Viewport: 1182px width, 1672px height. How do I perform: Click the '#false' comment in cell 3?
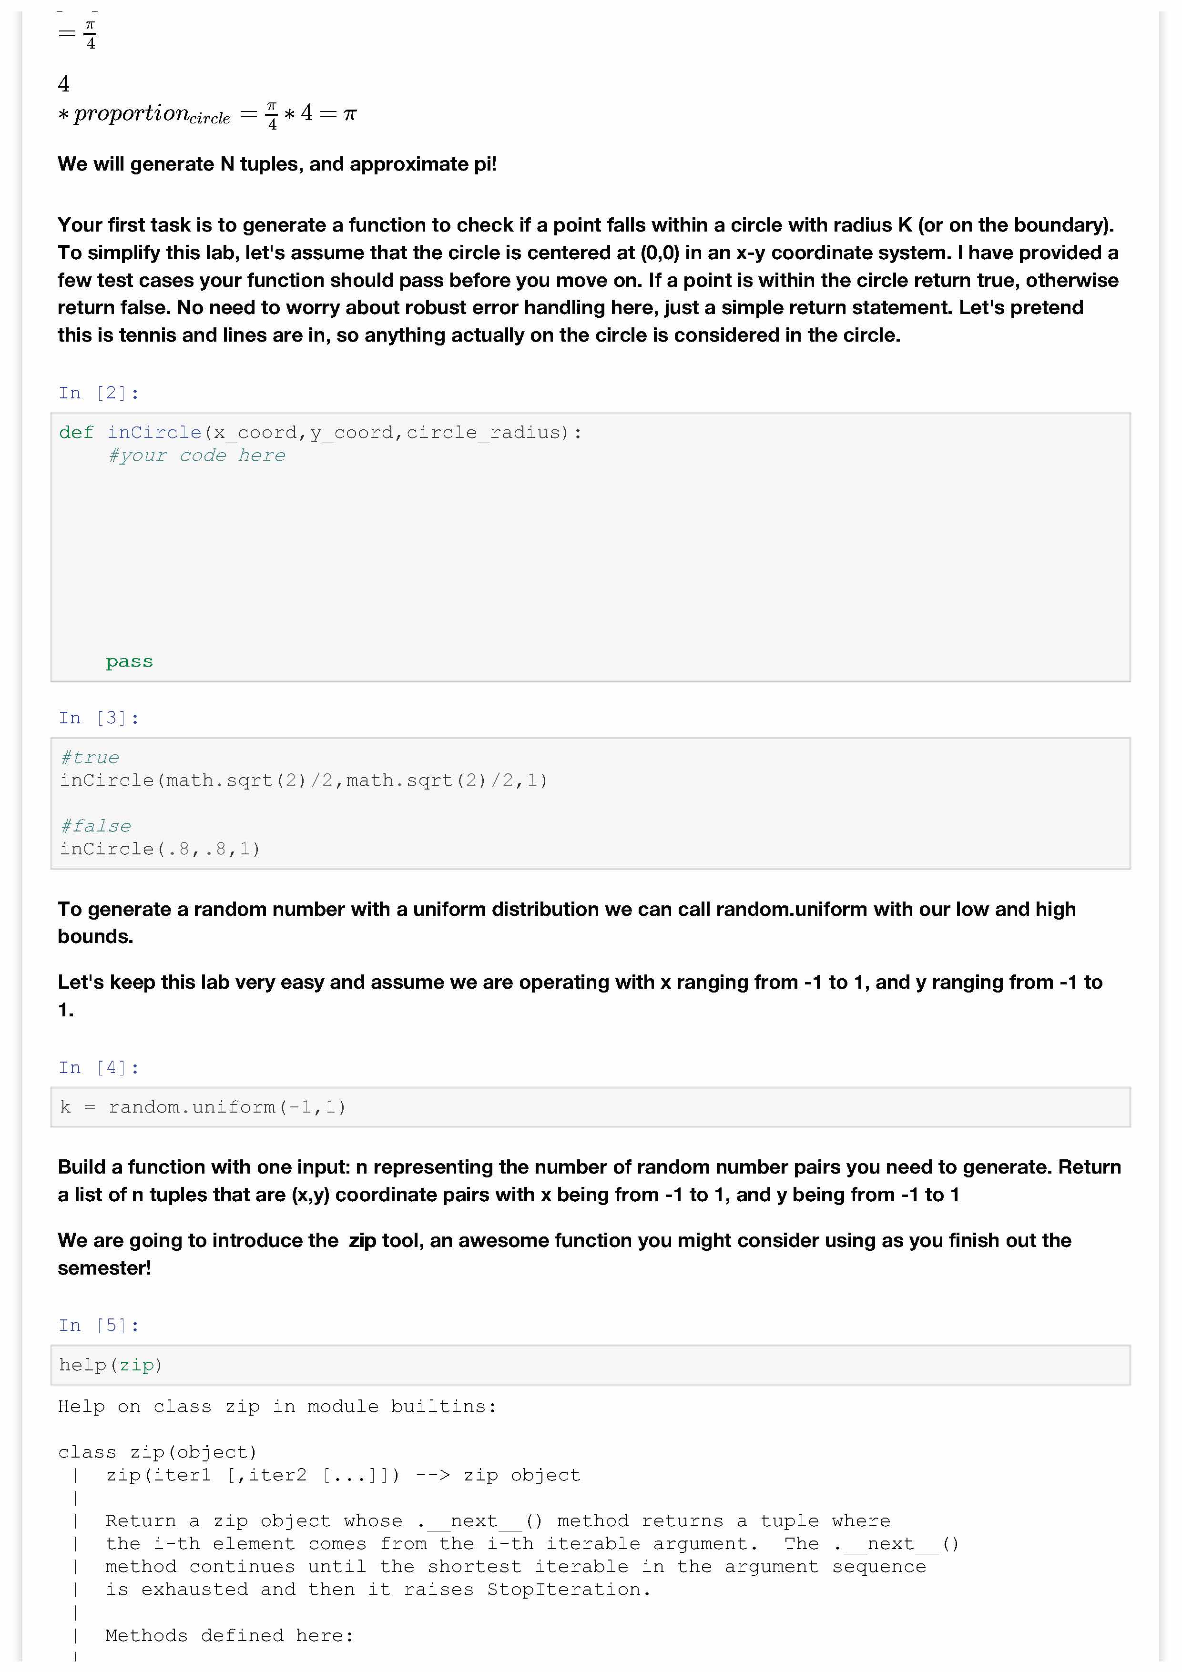pyautogui.click(x=95, y=827)
